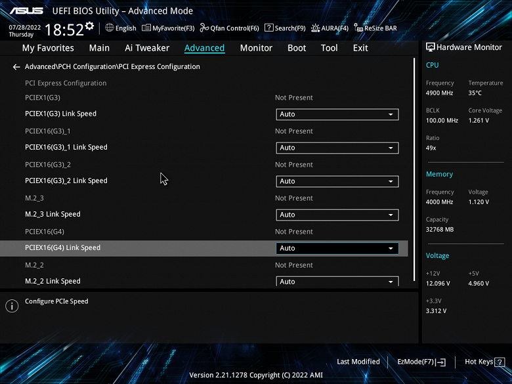Select M.2_3 Link Speed row label
This screenshot has width=512, height=384.
point(53,214)
